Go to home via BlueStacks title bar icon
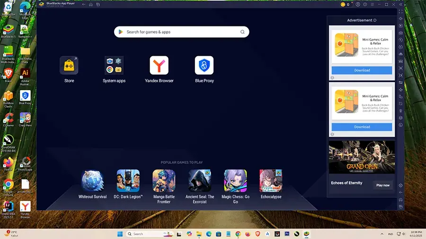 point(91,4)
